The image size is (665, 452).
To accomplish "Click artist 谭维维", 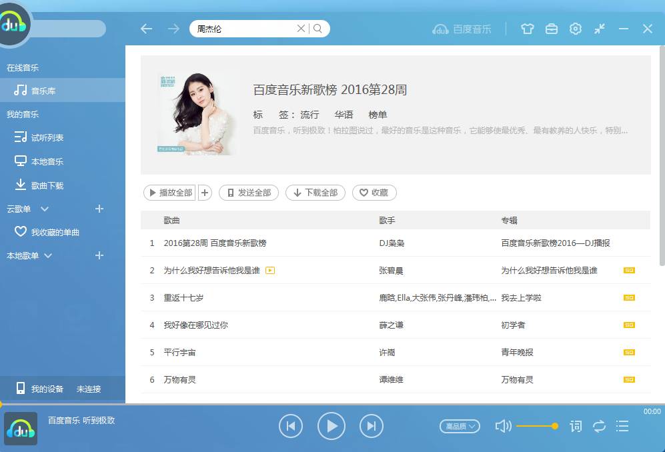I will click(391, 379).
